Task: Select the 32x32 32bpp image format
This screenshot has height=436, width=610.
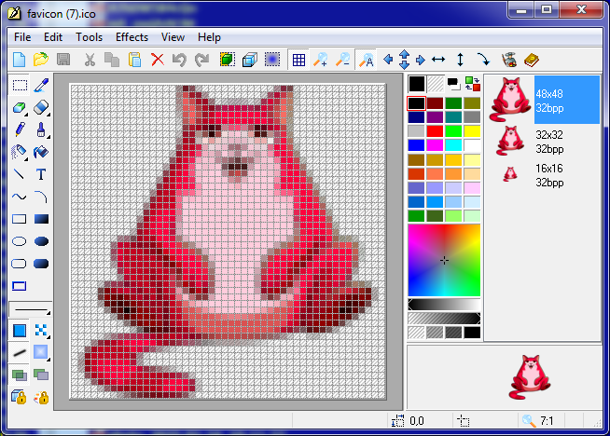Action: click(543, 142)
